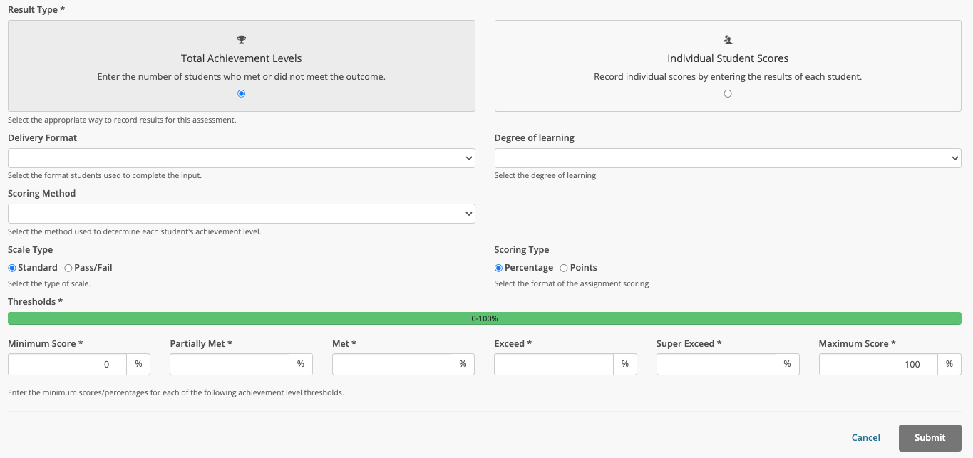Click the trophy icon for Total Achievement Levels
This screenshot has height=458, width=973.
(x=242, y=40)
